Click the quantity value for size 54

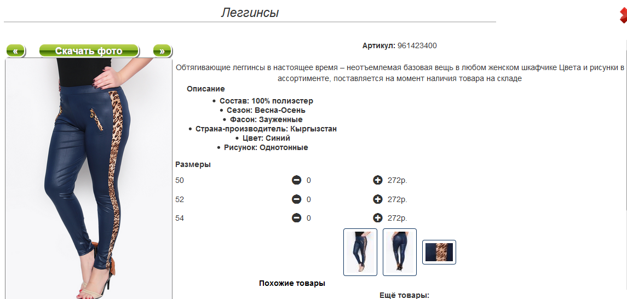tap(309, 219)
